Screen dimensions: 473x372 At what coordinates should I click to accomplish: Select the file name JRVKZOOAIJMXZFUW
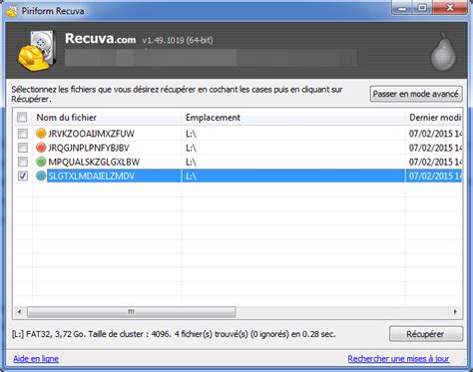91,134
